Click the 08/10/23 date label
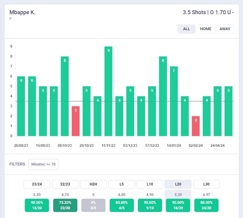The width and height of the screenshot is (243, 218). pos(65,146)
